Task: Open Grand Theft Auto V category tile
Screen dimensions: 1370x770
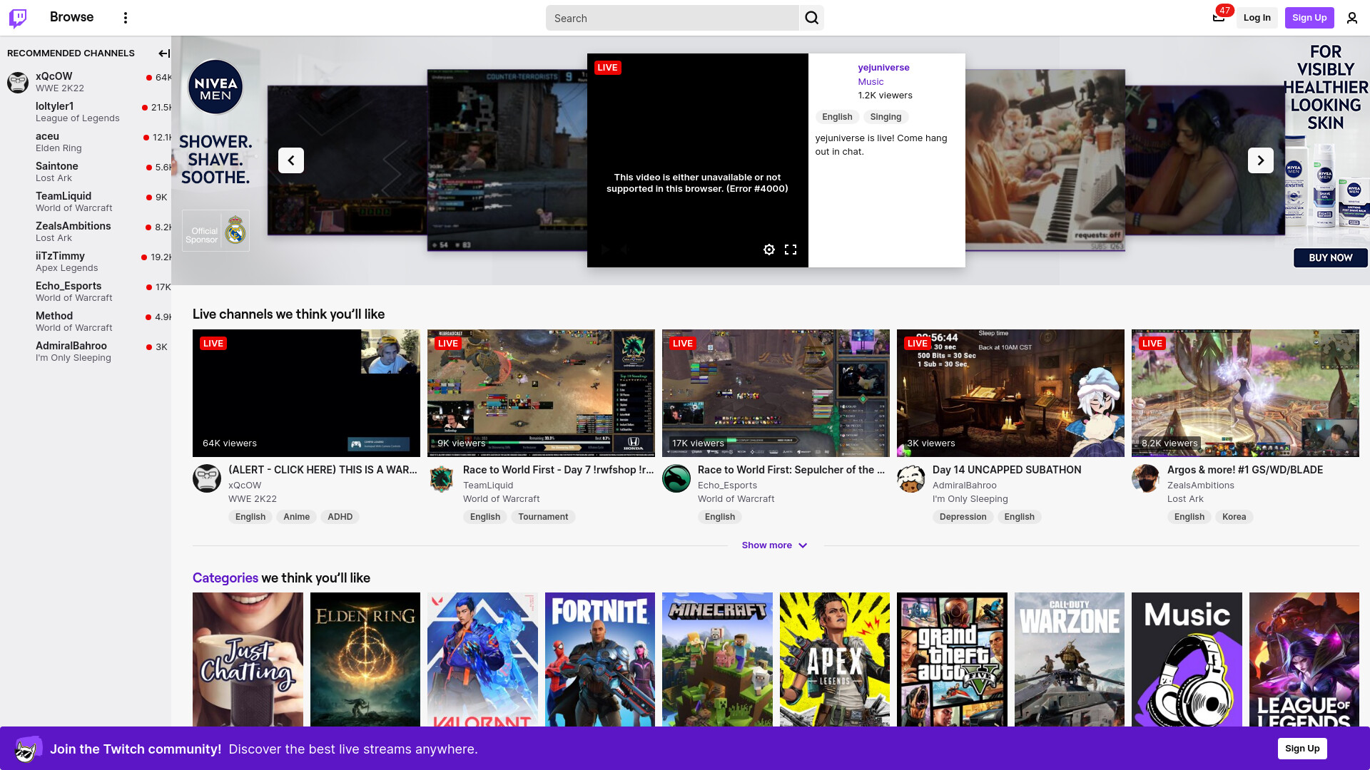Action: coord(952,659)
